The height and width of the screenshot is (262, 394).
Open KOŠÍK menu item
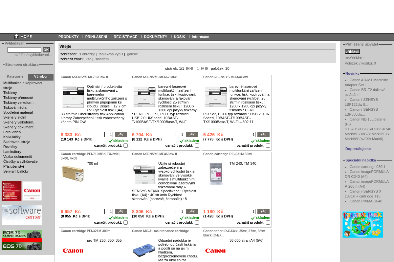[x=180, y=37]
